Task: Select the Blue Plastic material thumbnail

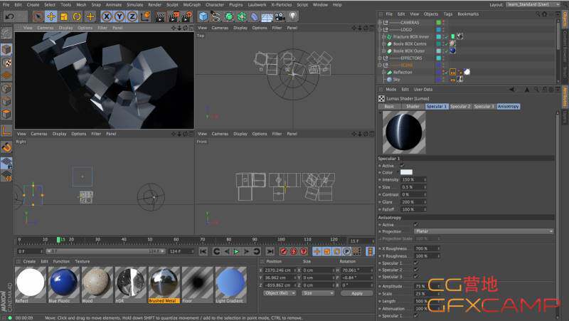Action: tap(63, 282)
